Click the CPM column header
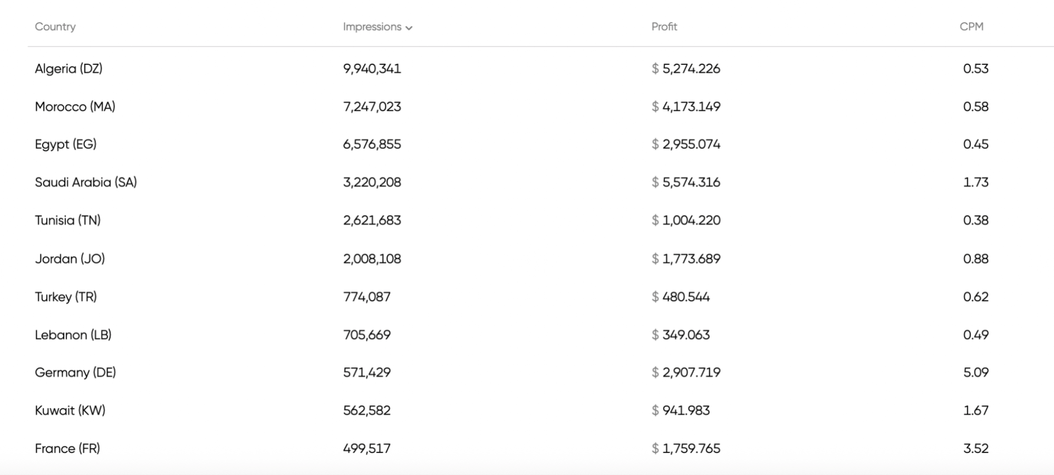Viewport: 1054px width, 475px height. [971, 26]
